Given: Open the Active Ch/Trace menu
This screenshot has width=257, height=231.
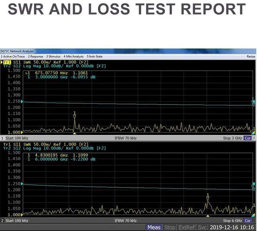Looking at the screenshot, I should click(13, 56).
